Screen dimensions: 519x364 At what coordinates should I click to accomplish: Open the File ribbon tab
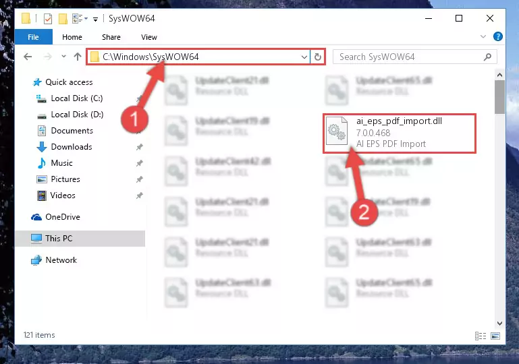[x=34, y=37]
